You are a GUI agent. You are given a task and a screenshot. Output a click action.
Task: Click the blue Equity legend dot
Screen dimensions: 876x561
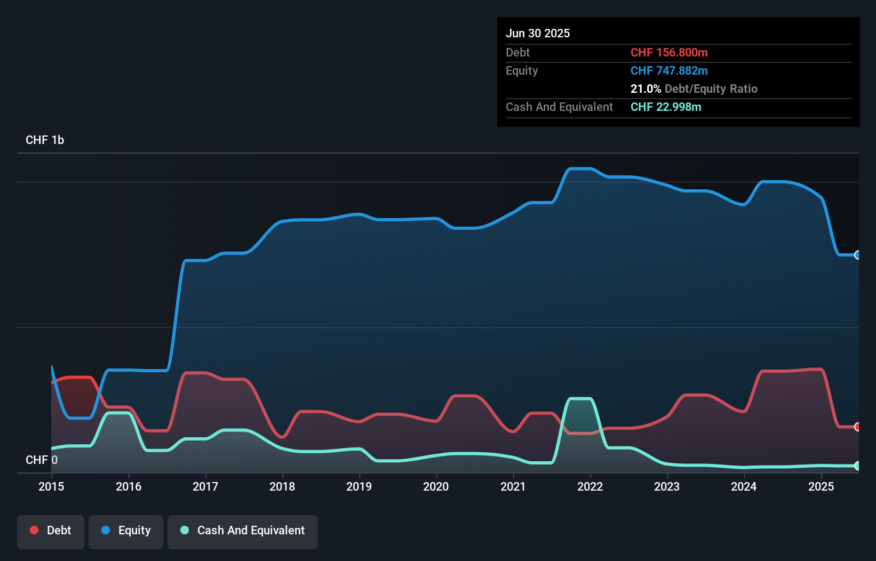(106, 530)
